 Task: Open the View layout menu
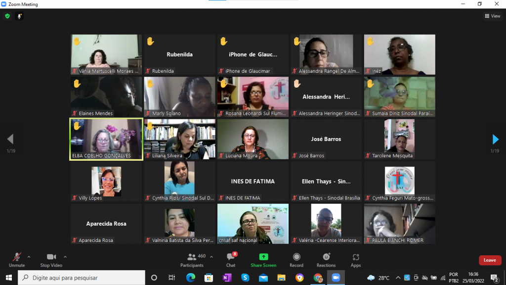pos(492,16)
